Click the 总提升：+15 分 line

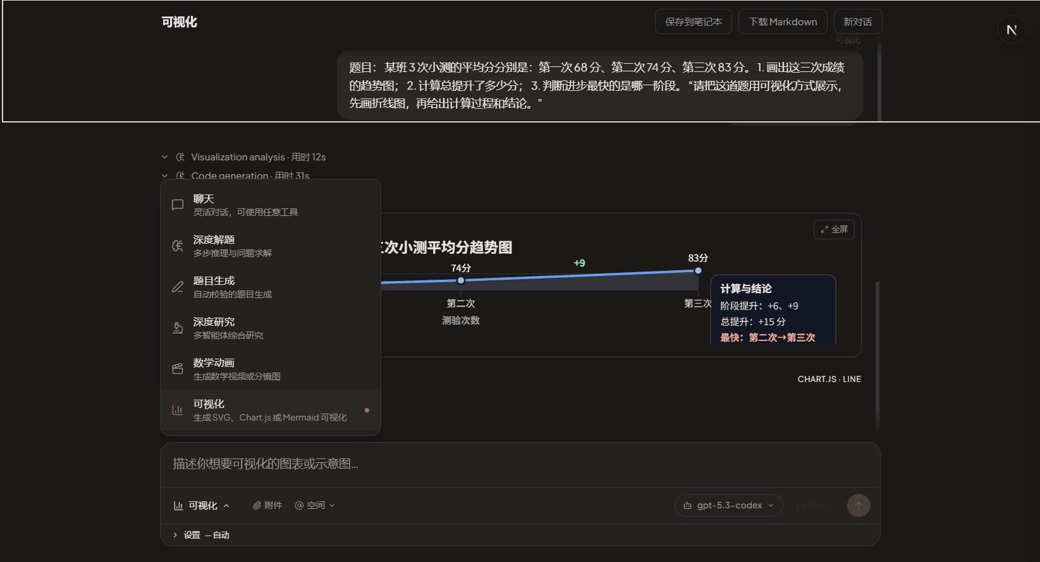point(753,321)
